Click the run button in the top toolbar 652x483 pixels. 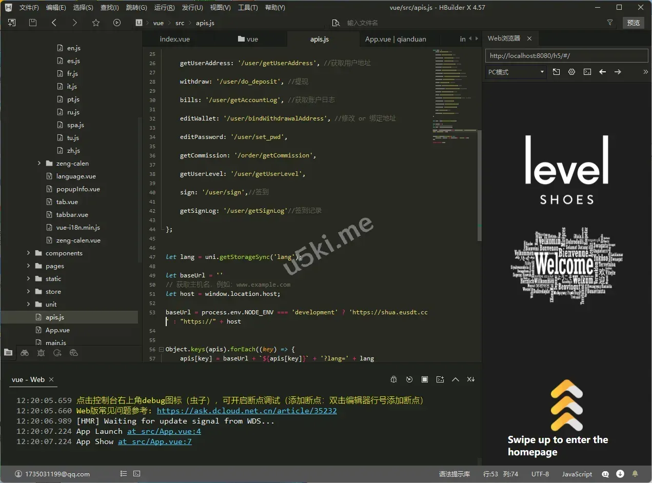pyautogui.click(x=117, y=23)
